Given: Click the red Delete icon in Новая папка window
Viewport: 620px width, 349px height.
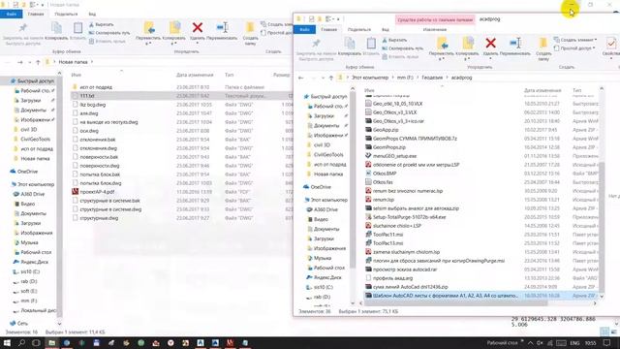Looking at the screenshot, I should [x=198, y=27].
